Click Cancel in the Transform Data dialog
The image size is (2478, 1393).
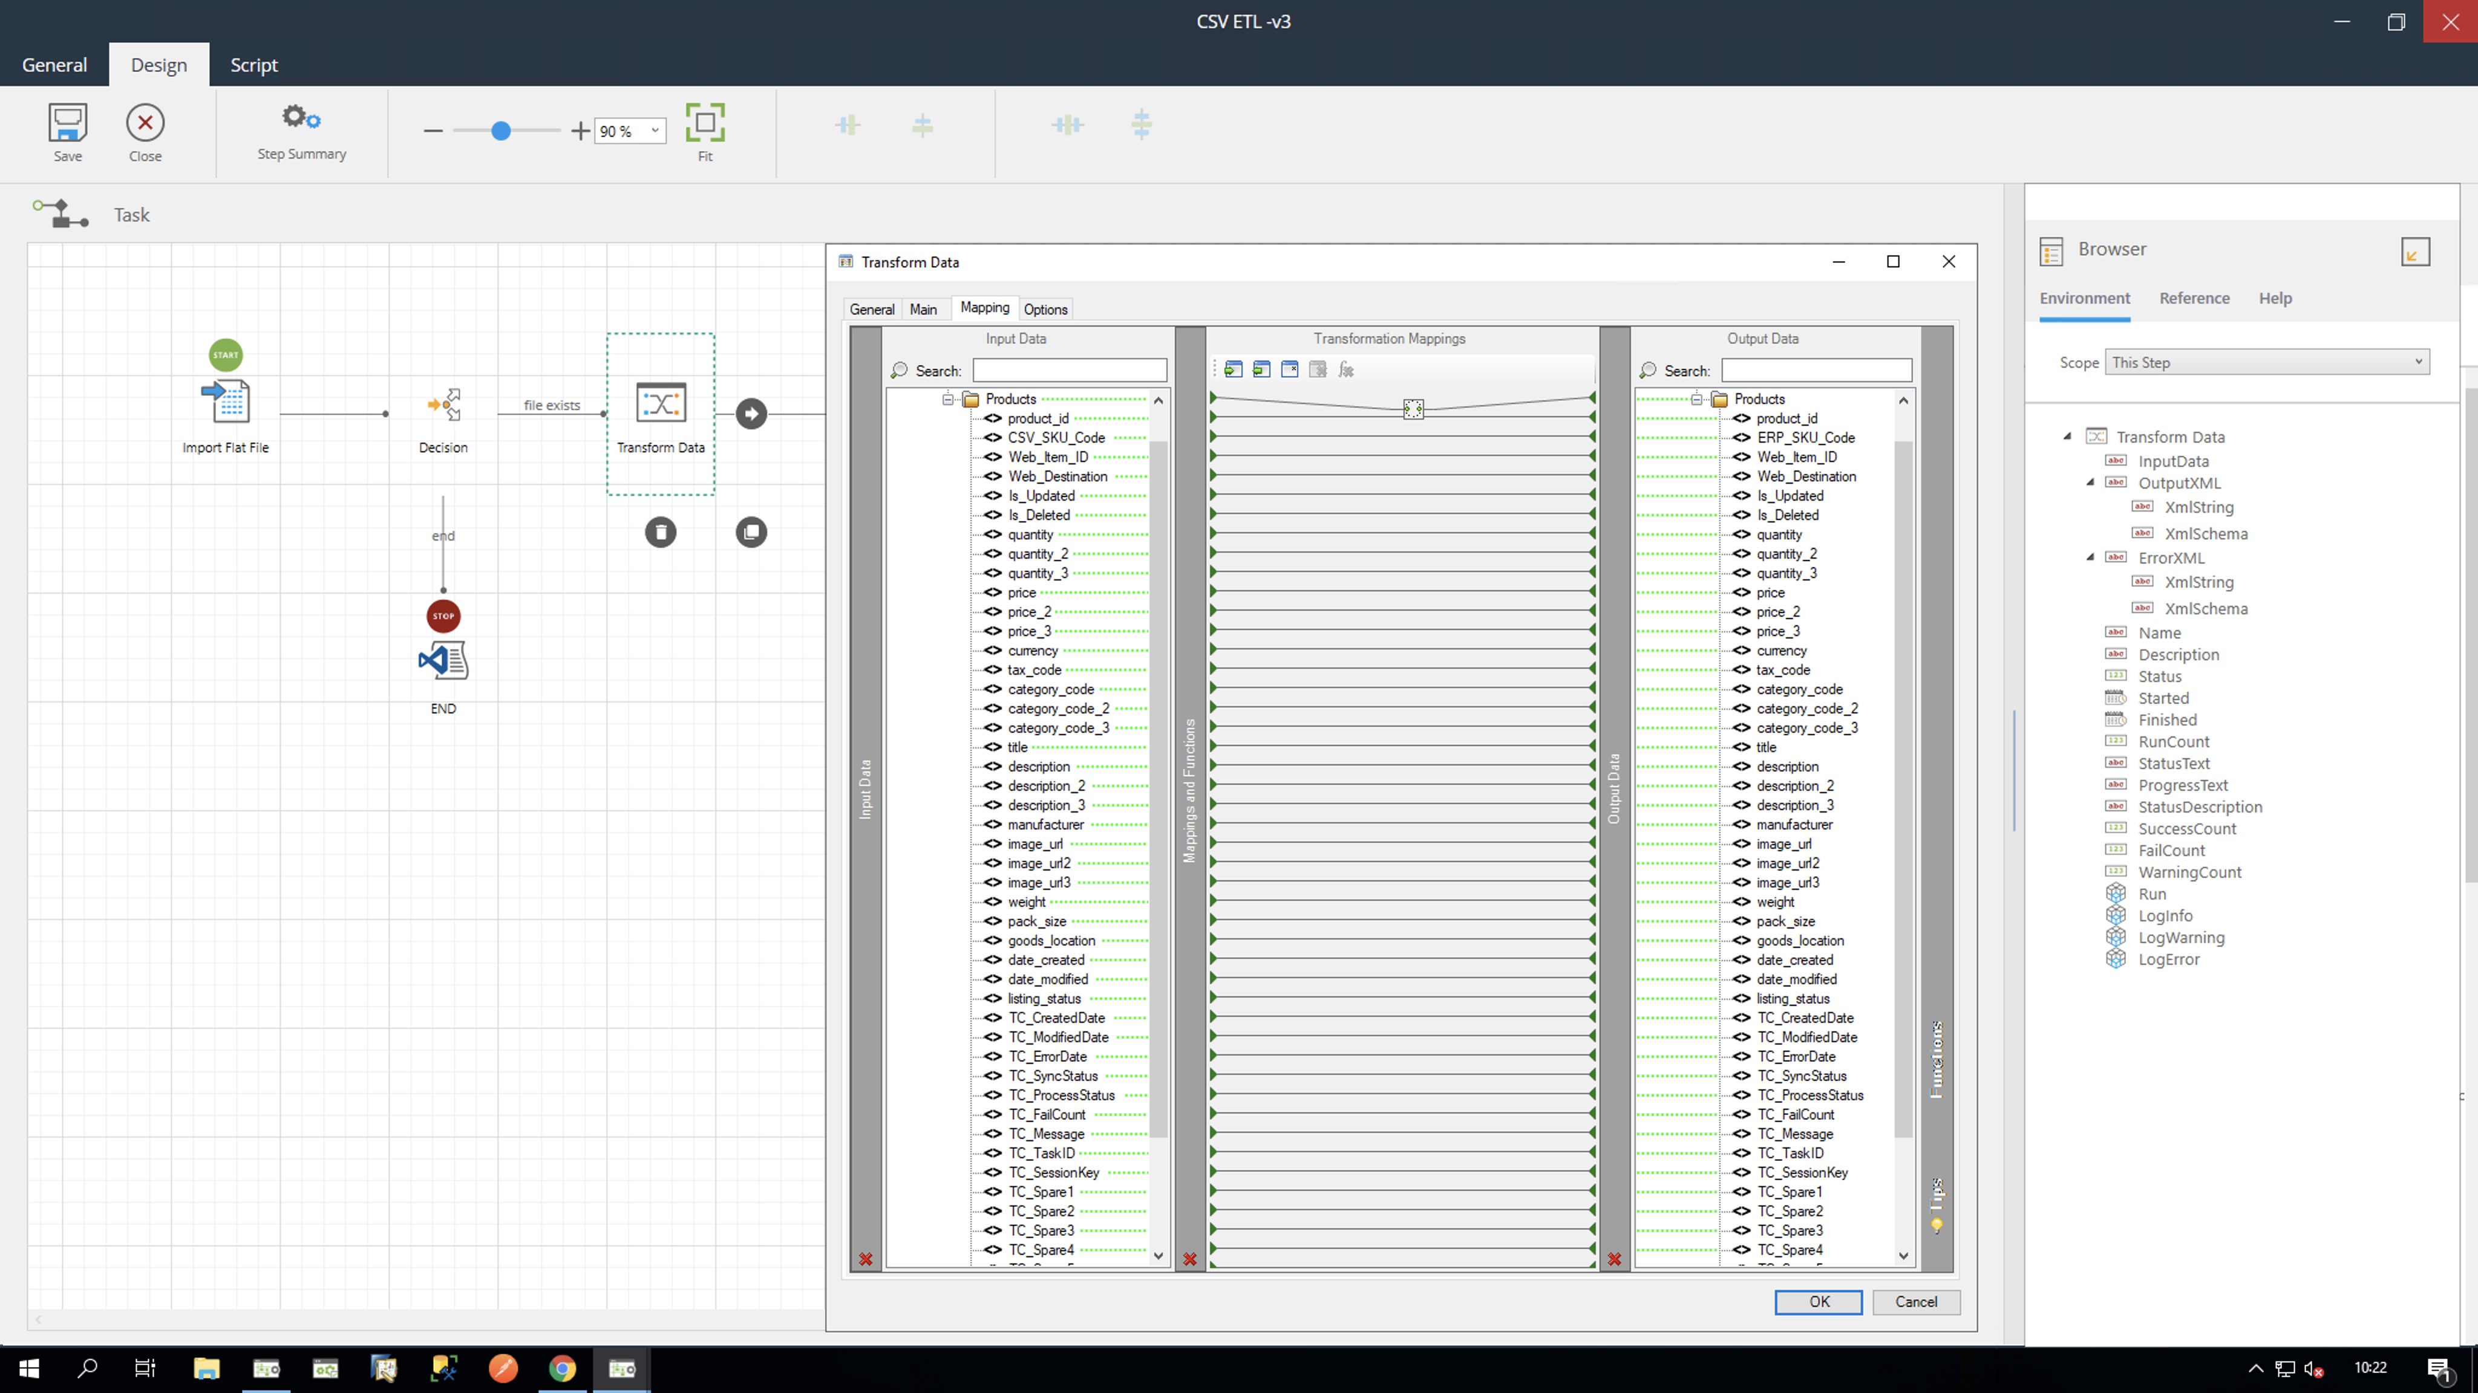pyautogui.click(x=1916, y=1302)
